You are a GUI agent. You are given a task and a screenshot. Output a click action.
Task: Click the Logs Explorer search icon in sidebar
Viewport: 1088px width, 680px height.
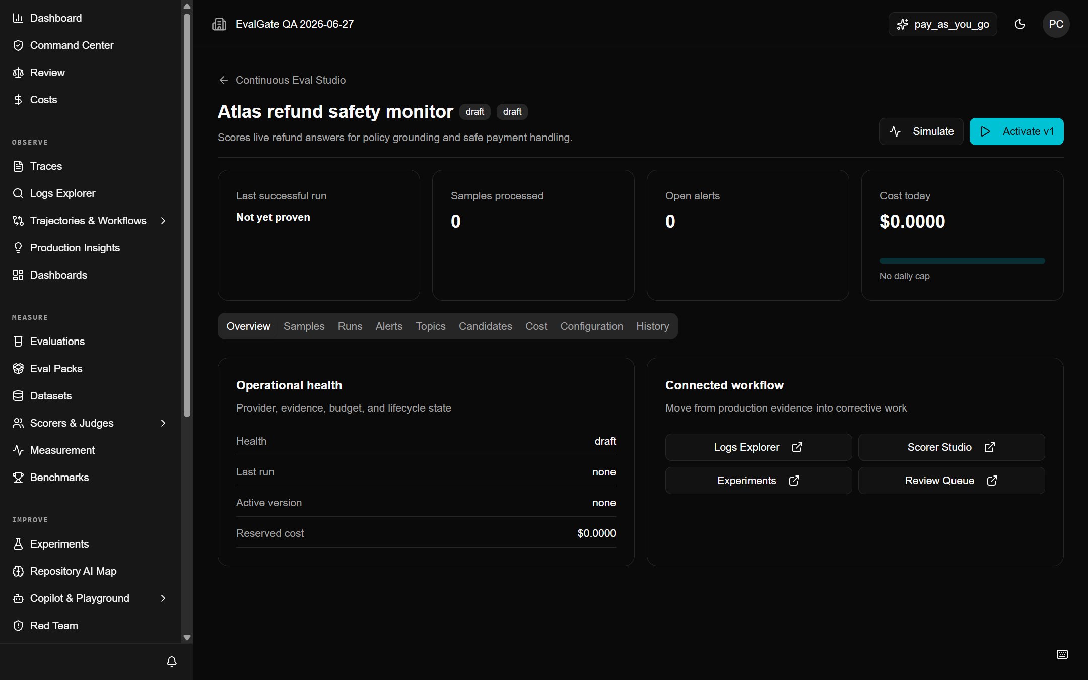tap(18, 193)
